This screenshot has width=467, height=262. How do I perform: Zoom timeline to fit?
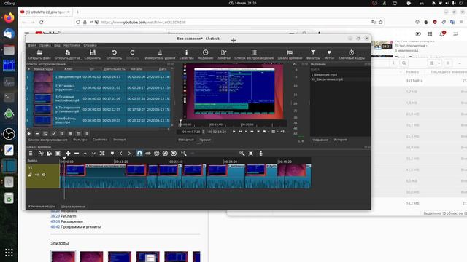coord(251,154)
